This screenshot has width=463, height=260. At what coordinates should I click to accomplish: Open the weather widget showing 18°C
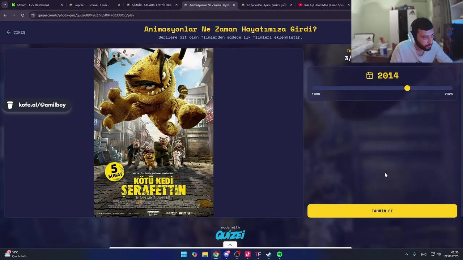tap(16, 254)
